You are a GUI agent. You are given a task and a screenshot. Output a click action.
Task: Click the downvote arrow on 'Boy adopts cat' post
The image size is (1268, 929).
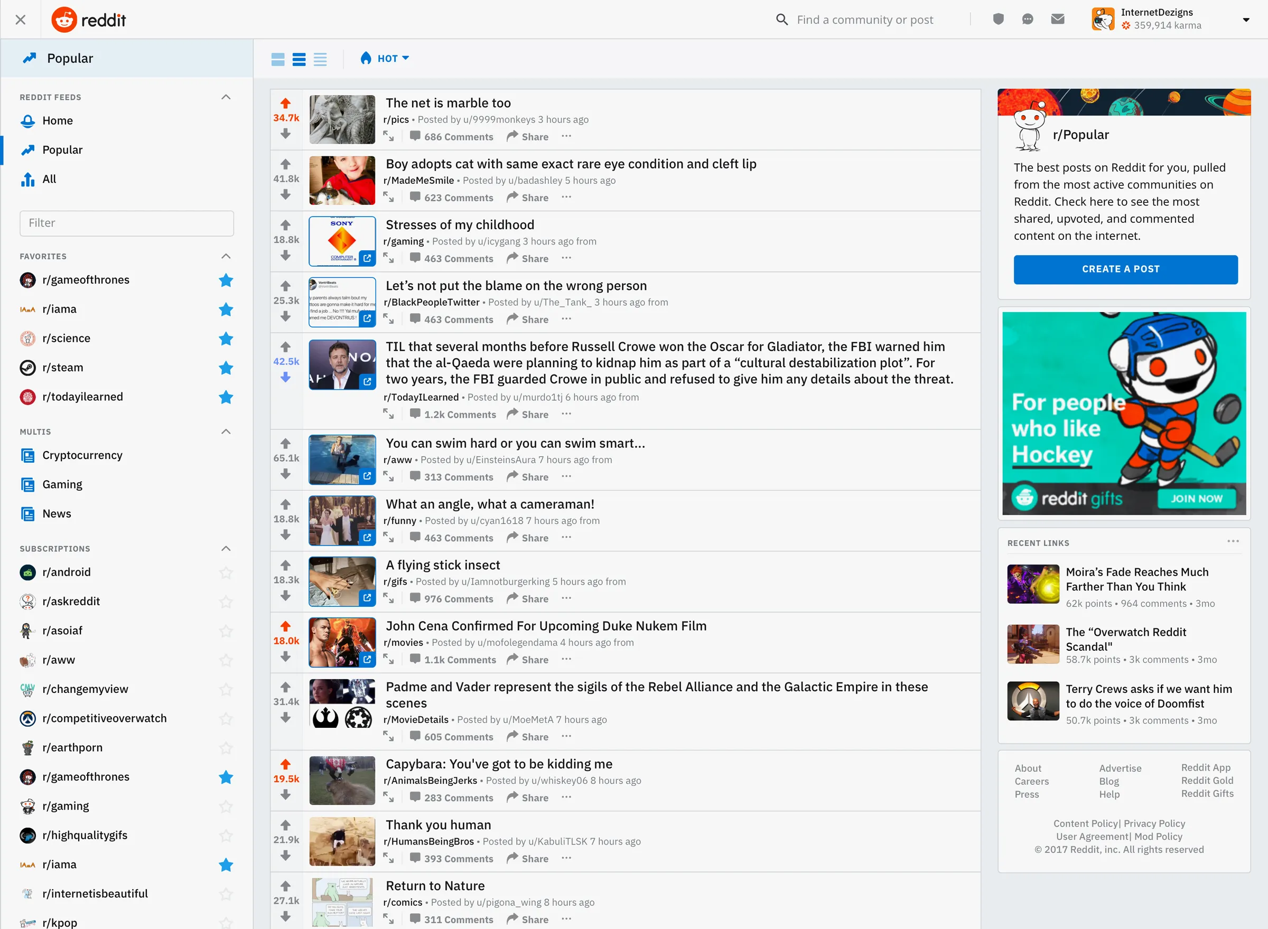(x=285, y=196)
